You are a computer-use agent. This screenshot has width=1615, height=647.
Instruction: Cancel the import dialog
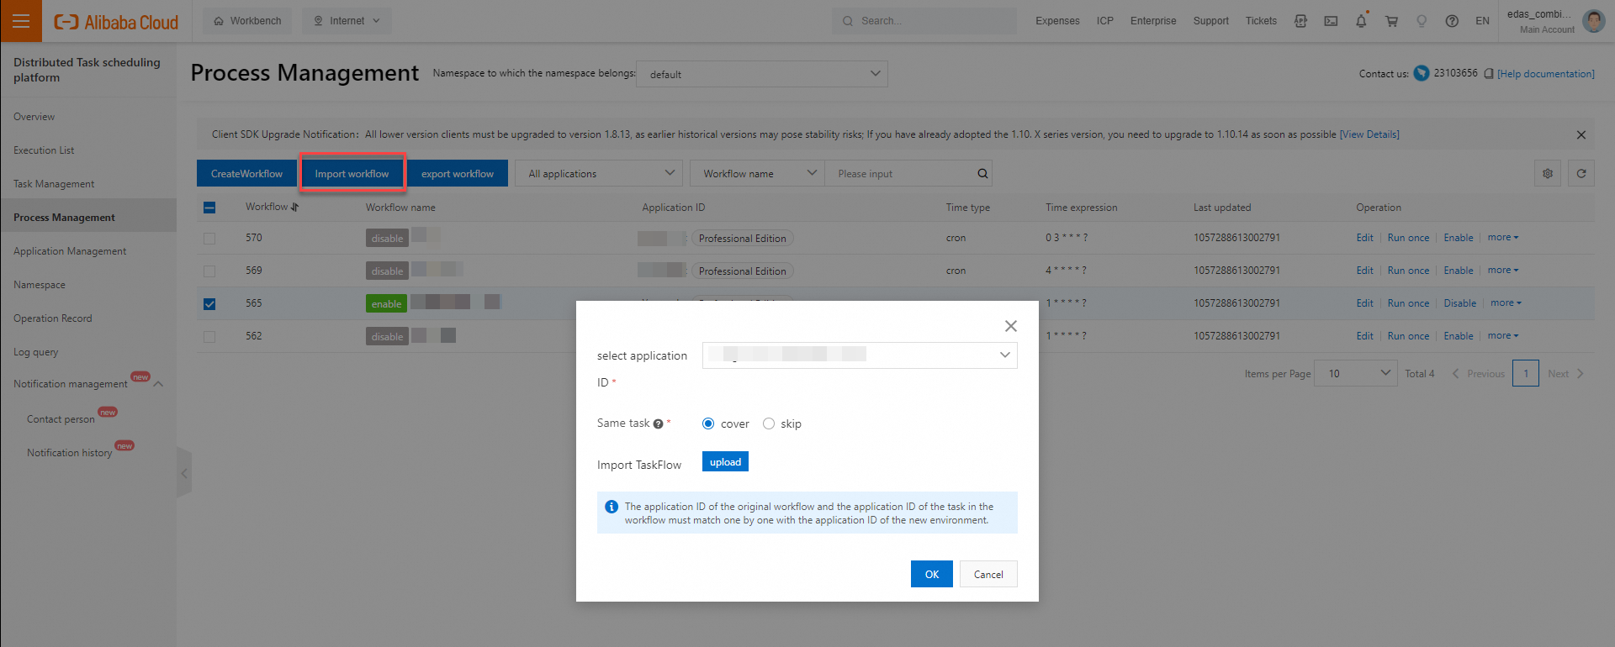(x=988, y=574)
